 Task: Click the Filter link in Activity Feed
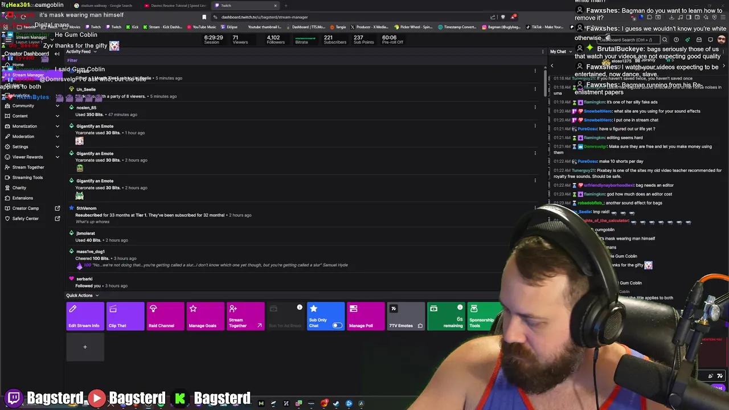(x=72, y=60)
